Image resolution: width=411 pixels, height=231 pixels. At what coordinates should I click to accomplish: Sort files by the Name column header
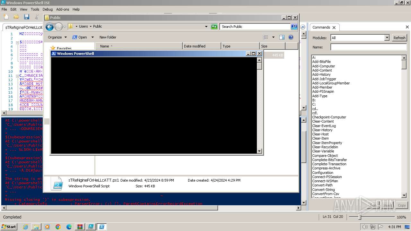(x=139, y=46)
